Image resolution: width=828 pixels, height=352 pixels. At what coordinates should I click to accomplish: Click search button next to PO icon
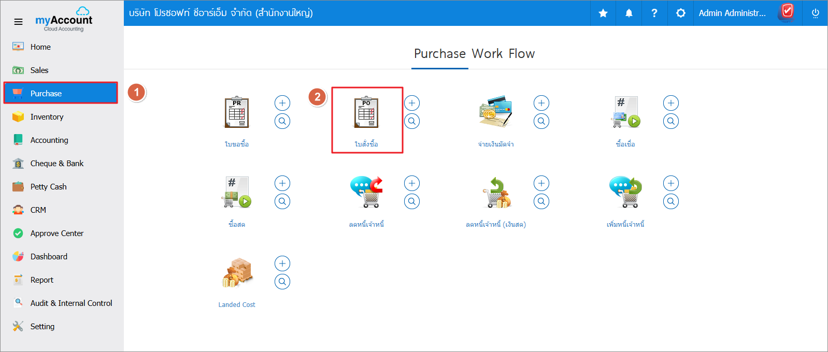(x=412, y=121)
